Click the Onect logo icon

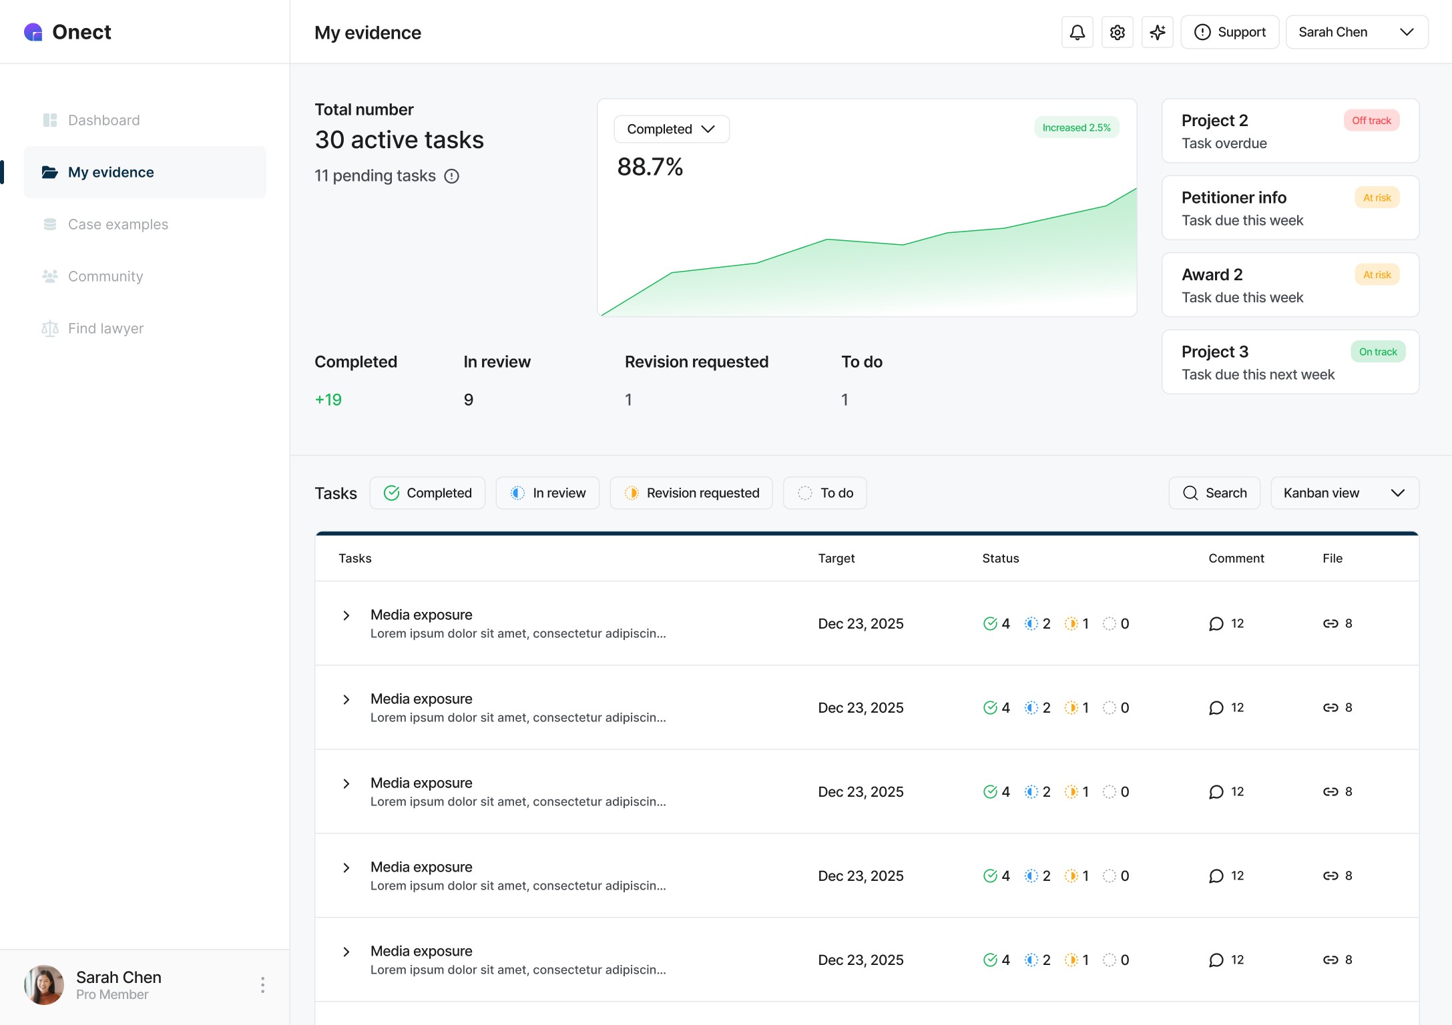coord(33,32)
